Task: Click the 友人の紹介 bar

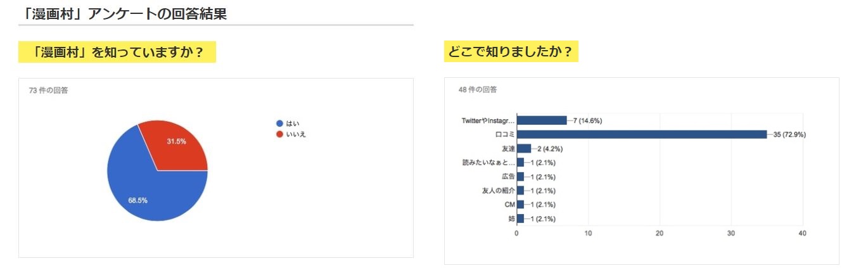Action: pyautogui.click(x=520, y=191)
